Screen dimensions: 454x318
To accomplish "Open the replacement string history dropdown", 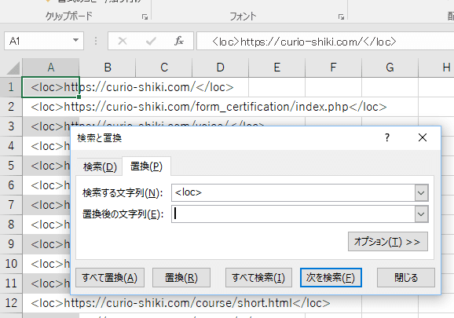I will click(x=421, y=214).
